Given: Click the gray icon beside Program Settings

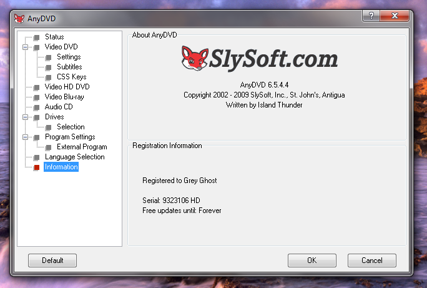Looking at the screenshot, I should [36, 137].
